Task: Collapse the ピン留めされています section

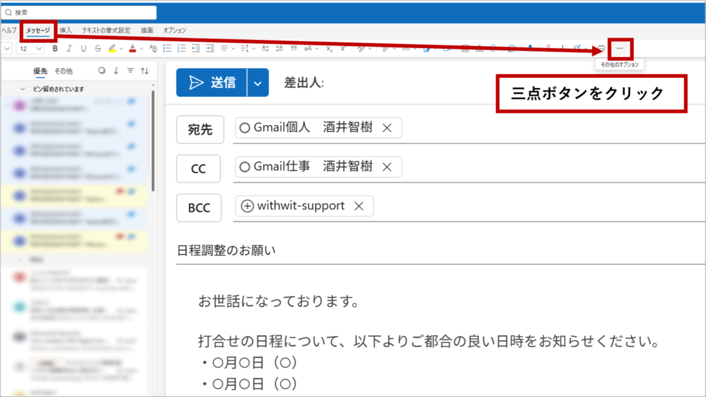Action: [24, 89]
